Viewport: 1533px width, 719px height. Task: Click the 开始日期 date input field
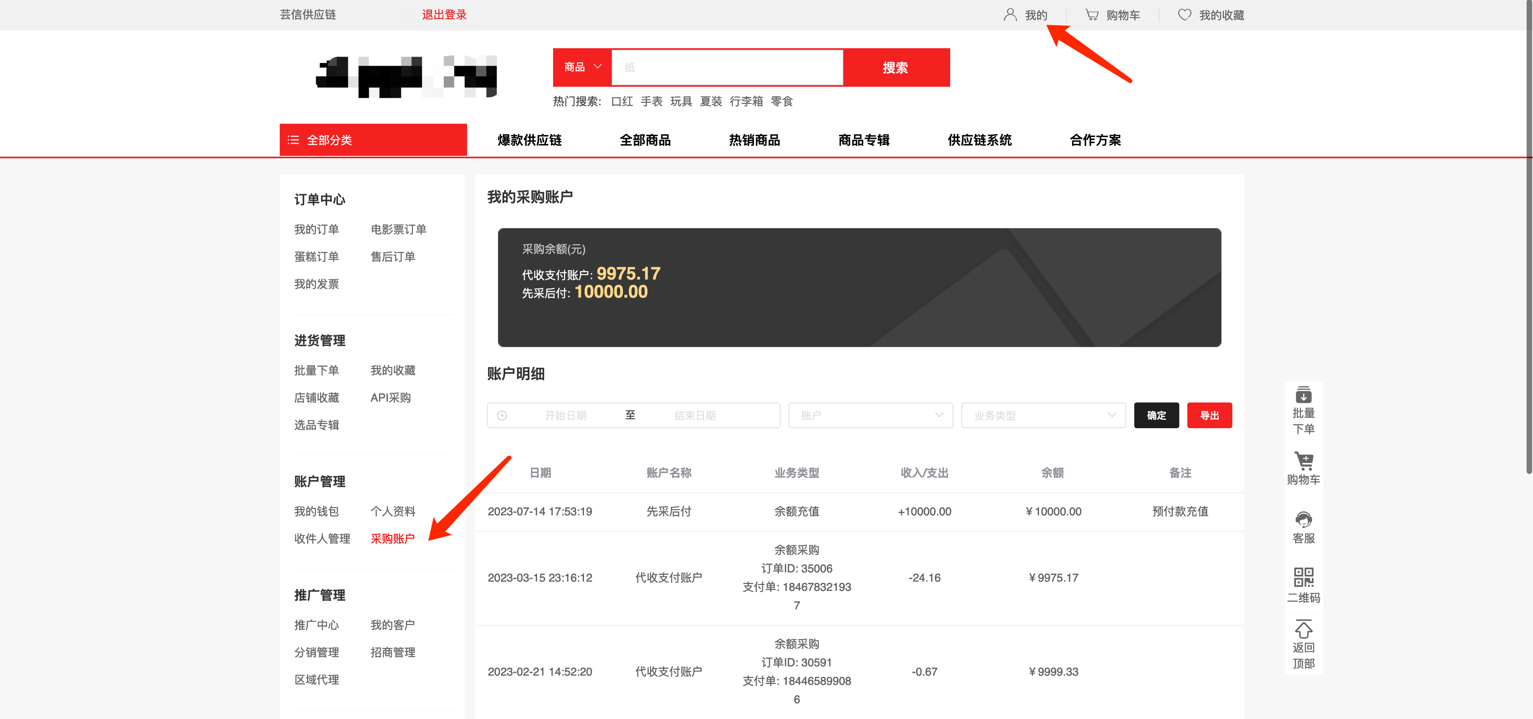(x=566, y=416)
